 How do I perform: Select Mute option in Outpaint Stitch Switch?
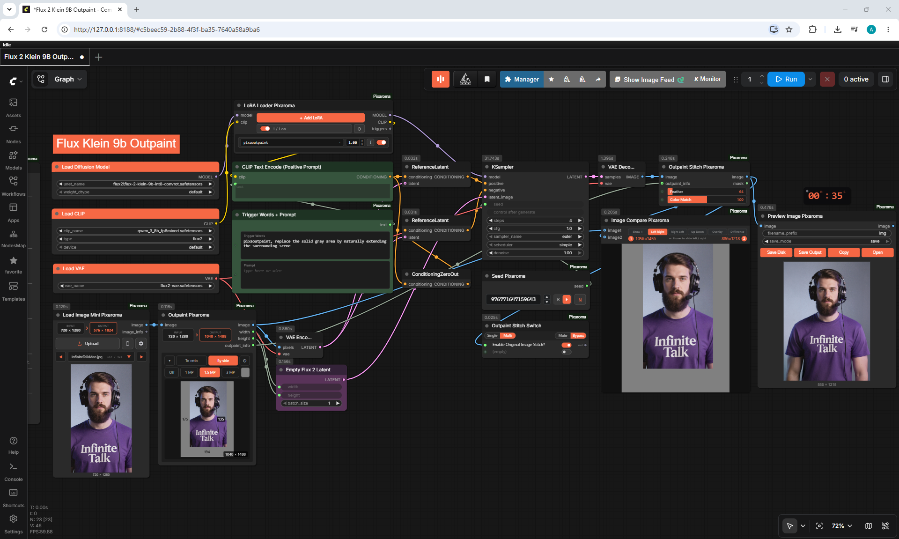coord(563,336)
